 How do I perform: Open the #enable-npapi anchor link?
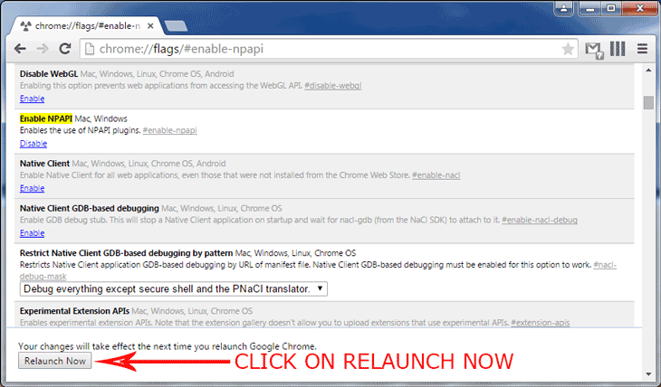[x=169, y=130]
